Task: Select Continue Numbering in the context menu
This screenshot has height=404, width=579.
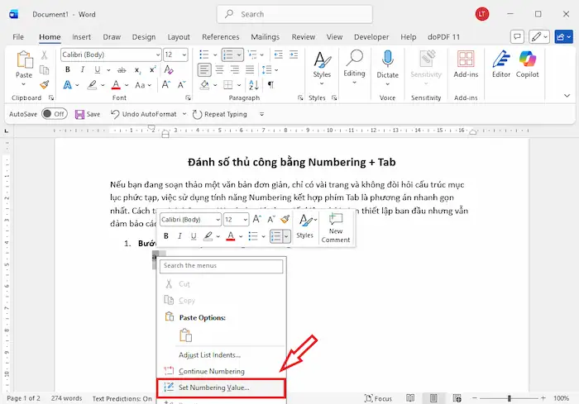Action: pos(211,371)
